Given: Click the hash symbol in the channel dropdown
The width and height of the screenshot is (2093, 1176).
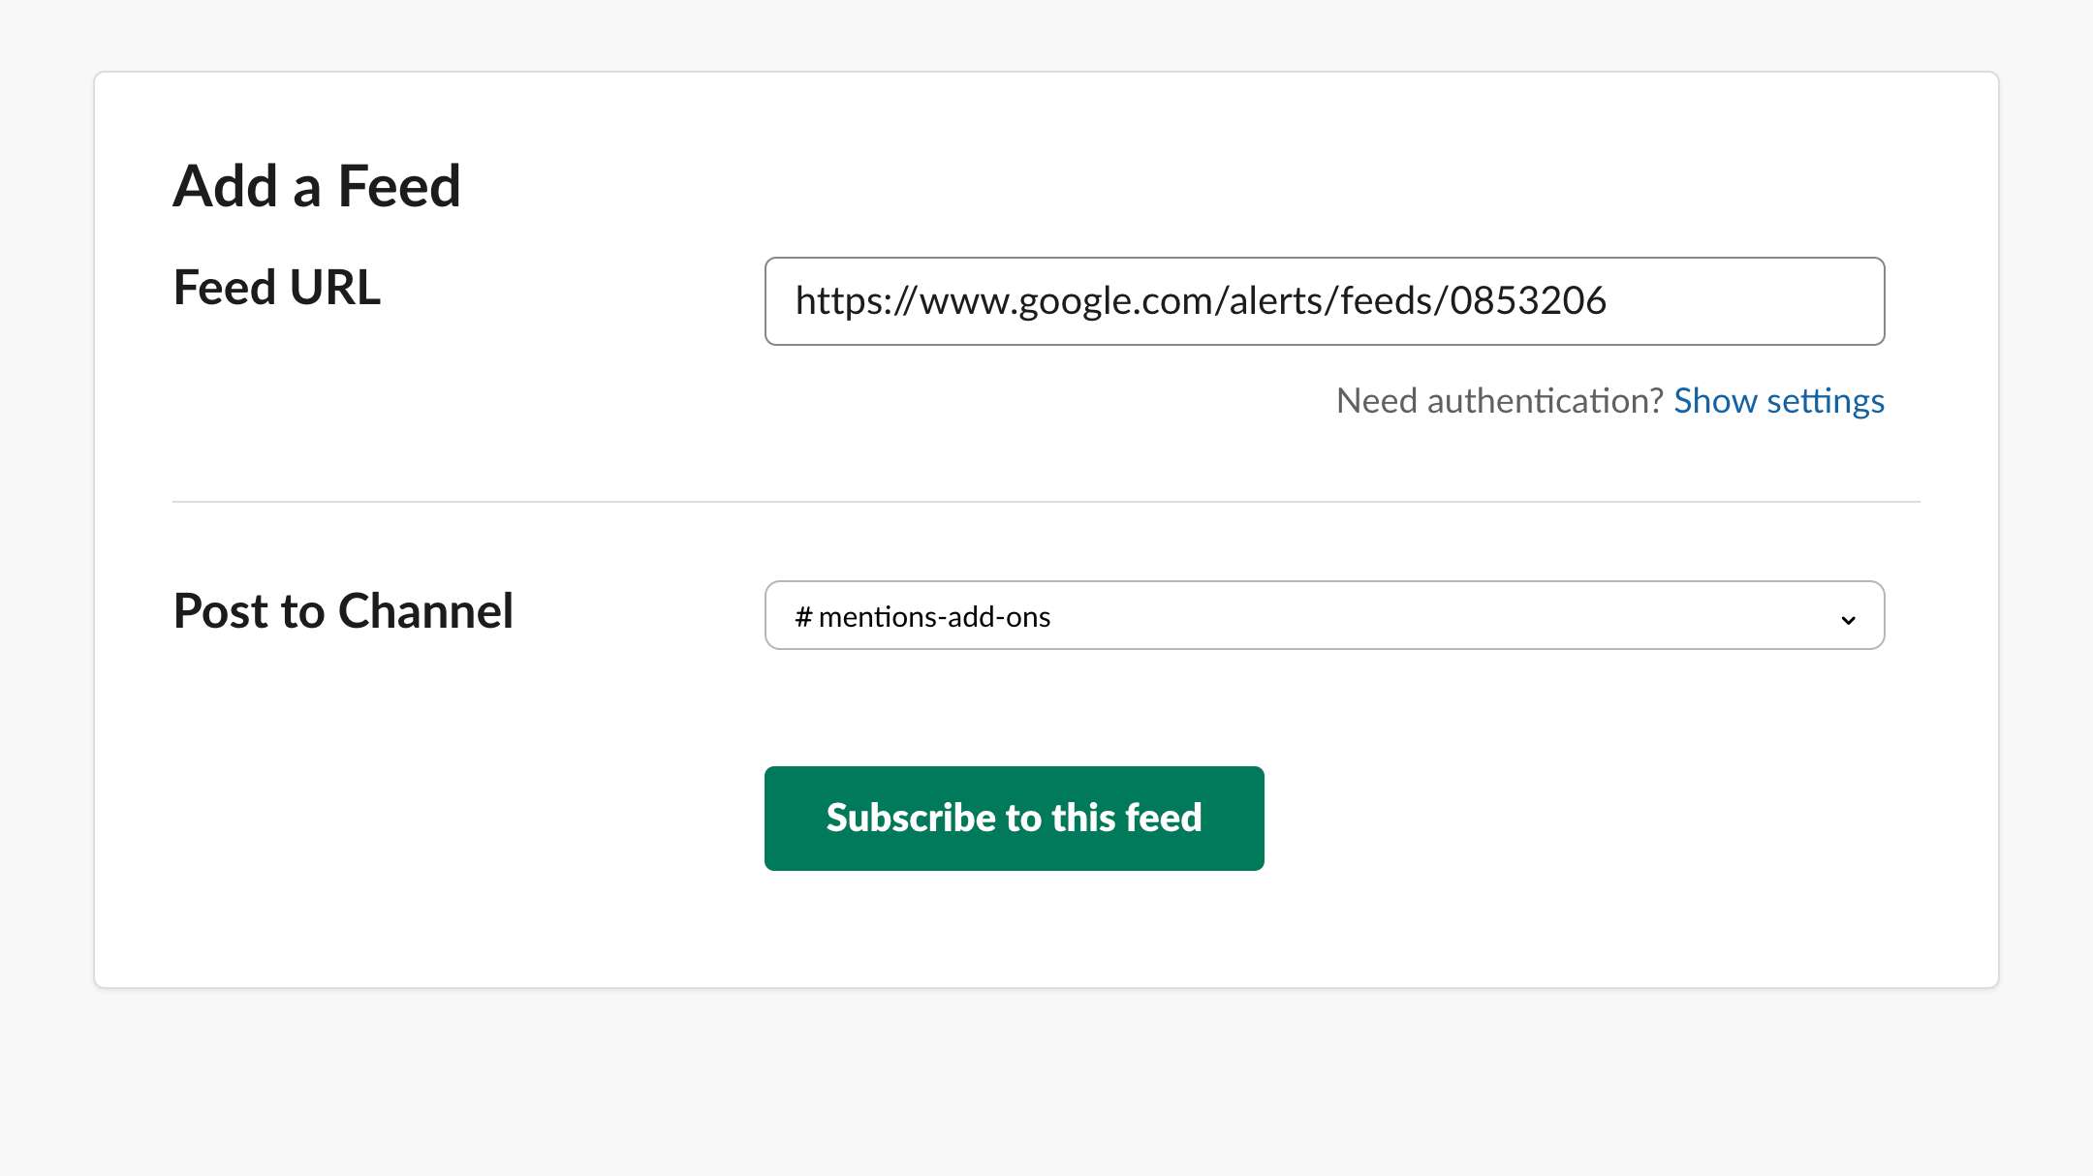Looking at the screenshot, I should 803,617.
